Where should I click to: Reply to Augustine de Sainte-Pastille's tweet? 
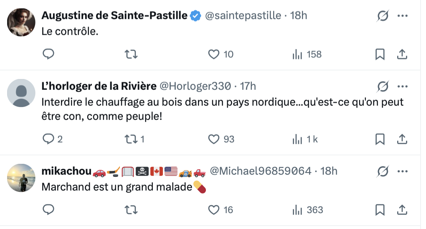[49, 54]
